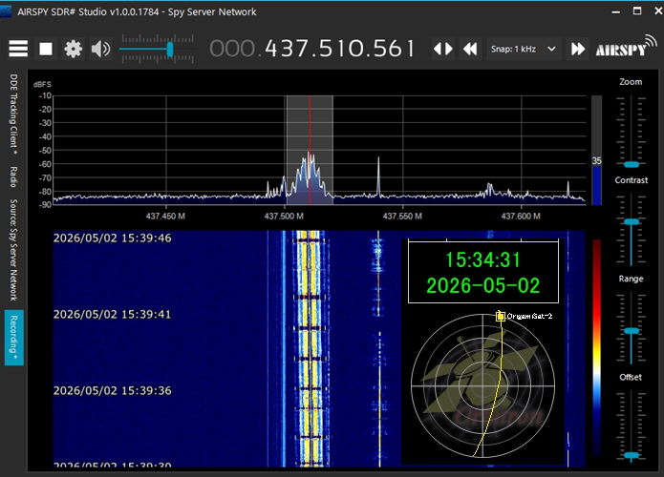The image size is (664, 477).
Task: Open the Source: Spy Server Network tab
Action: 13,250
